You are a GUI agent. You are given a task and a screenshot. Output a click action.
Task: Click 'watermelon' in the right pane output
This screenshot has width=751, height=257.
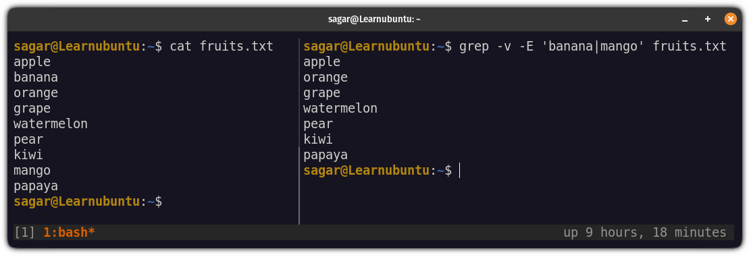coord(340,109)
